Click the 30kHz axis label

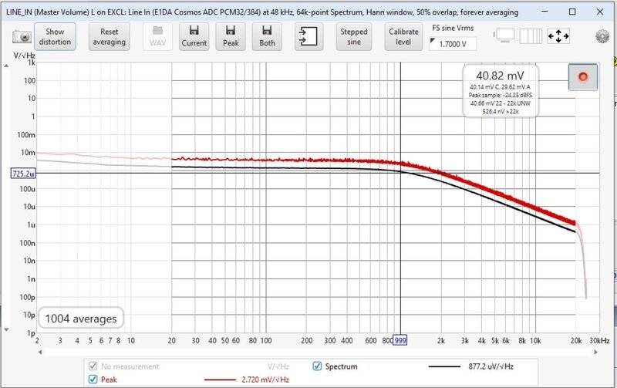tap(599, 341)
